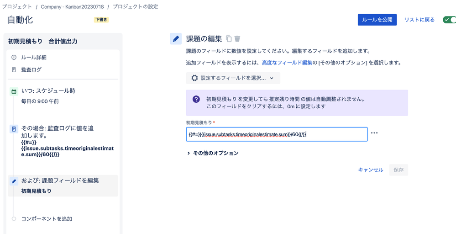
Task: Click the Company - Kanban20230718 breadcrumb
Action: pyautogui.click(x=72, y=6)
